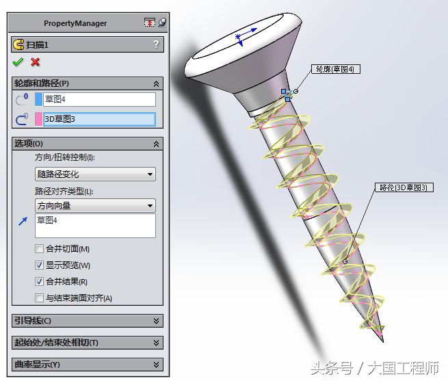This screenshot has height=381, width=448.
Task: Uncheck the 合并结果(R) checkbox
Action: [39, 282]
